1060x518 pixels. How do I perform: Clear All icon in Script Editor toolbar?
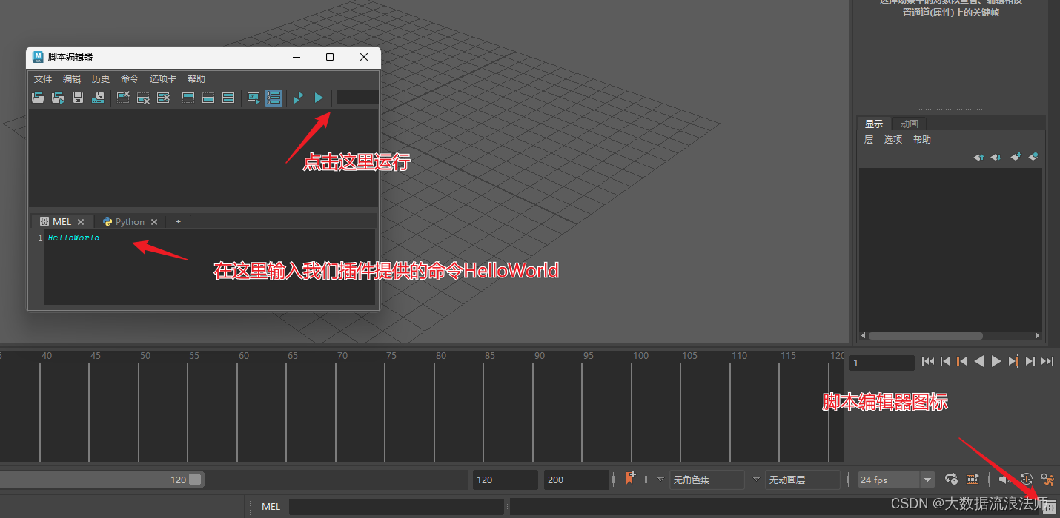tap(163, 98)
